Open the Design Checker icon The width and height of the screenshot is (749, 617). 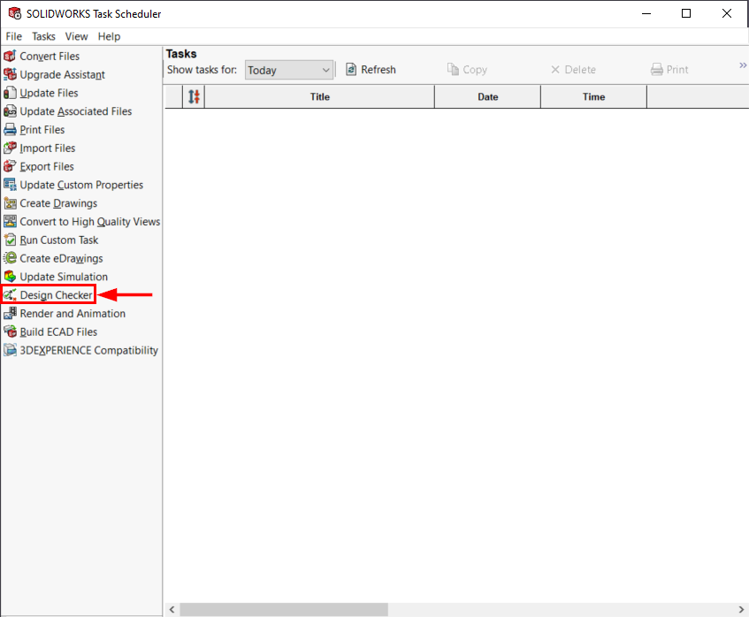[10, 295]
